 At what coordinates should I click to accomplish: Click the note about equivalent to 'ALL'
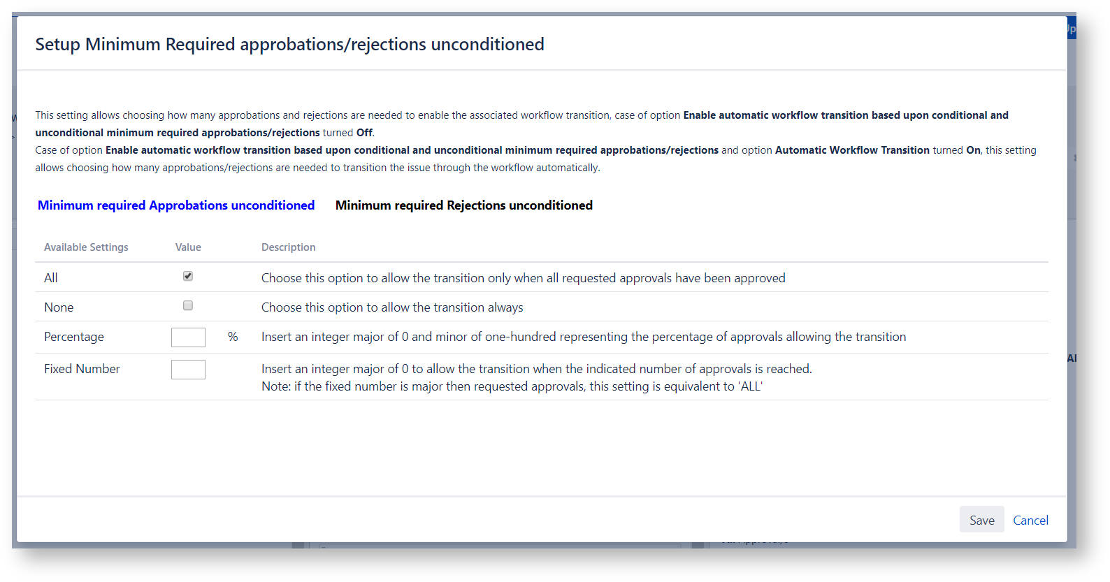pos(512,386)
